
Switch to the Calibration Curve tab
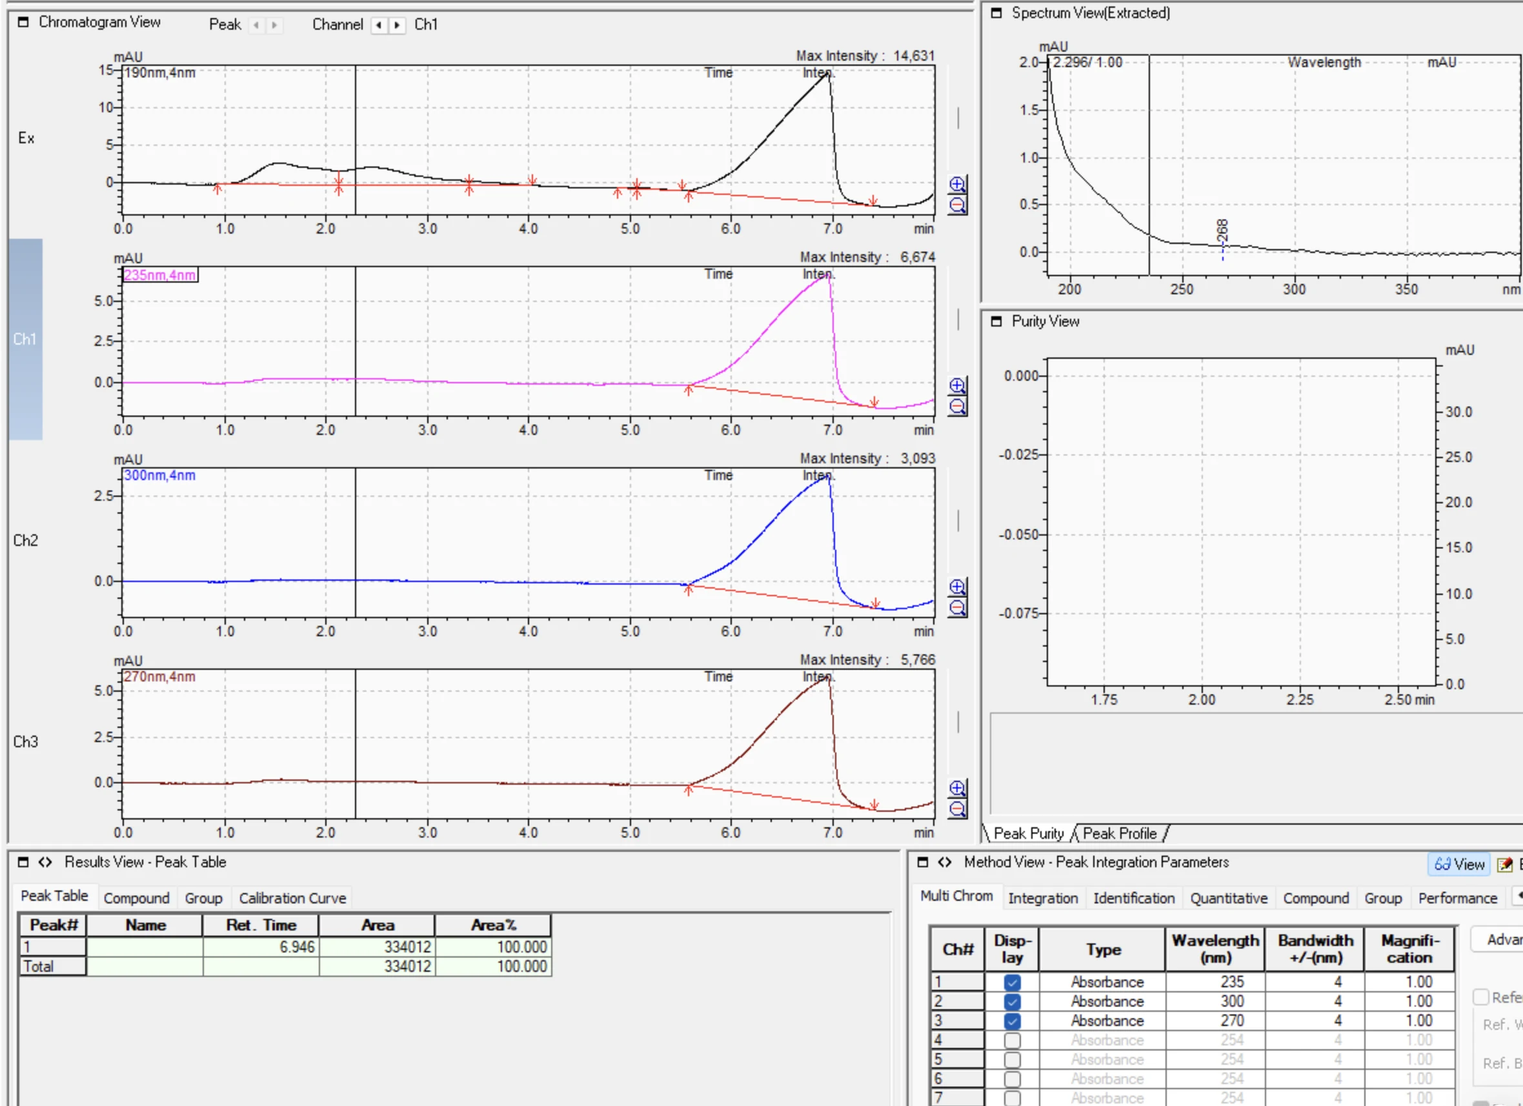pos(292,898)
